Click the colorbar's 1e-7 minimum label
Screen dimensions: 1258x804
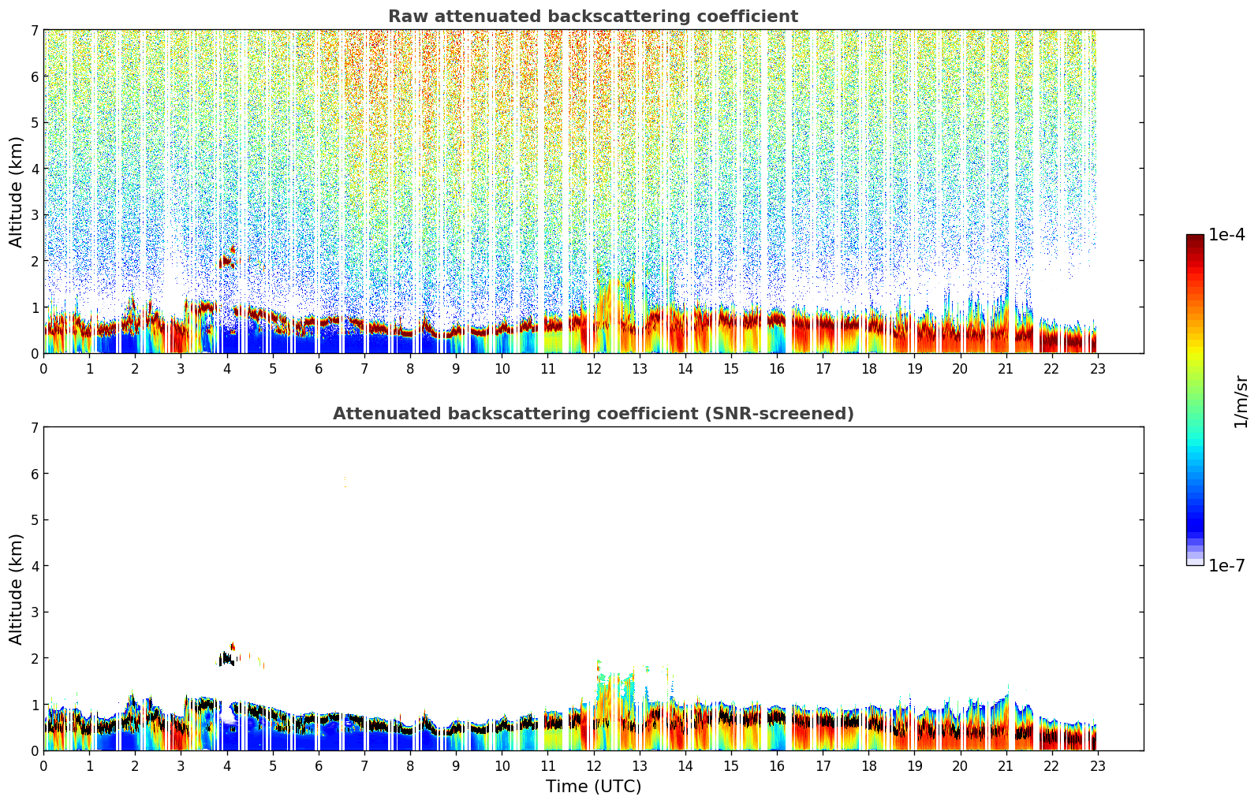click(x=1226, y=566)
